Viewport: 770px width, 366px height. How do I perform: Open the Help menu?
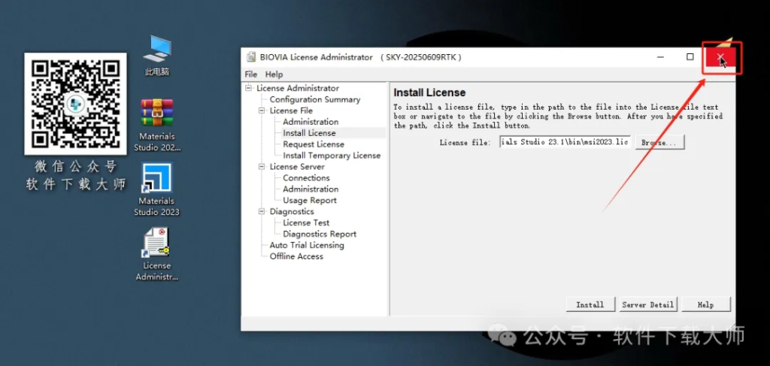274,74
